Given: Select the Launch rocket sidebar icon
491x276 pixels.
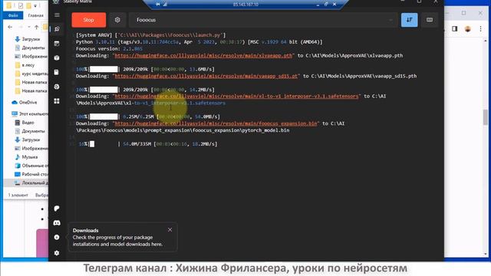Looking at the screenshot, I should point(57,29).
